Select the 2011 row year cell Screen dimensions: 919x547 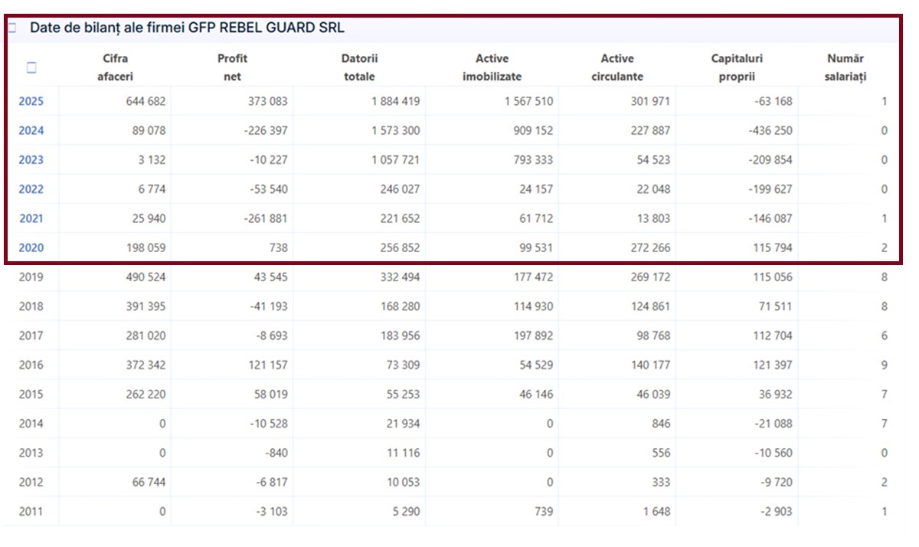[31, 511]
